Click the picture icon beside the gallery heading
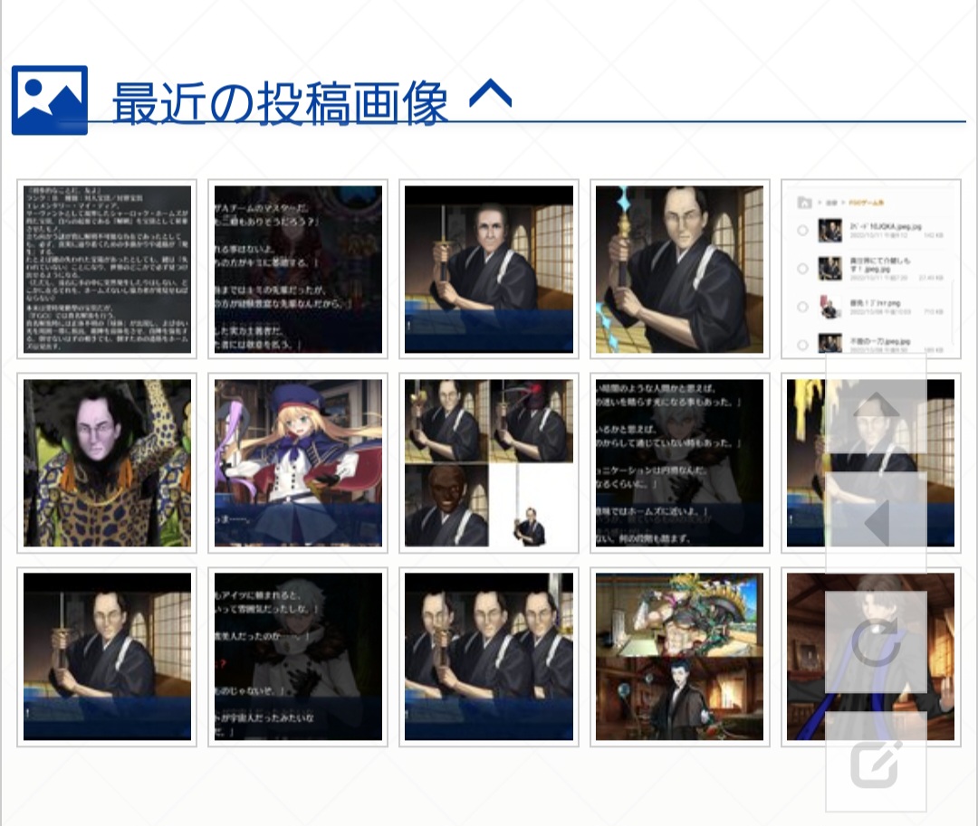This screenshot has height=826, width=978. click(50, 100)
